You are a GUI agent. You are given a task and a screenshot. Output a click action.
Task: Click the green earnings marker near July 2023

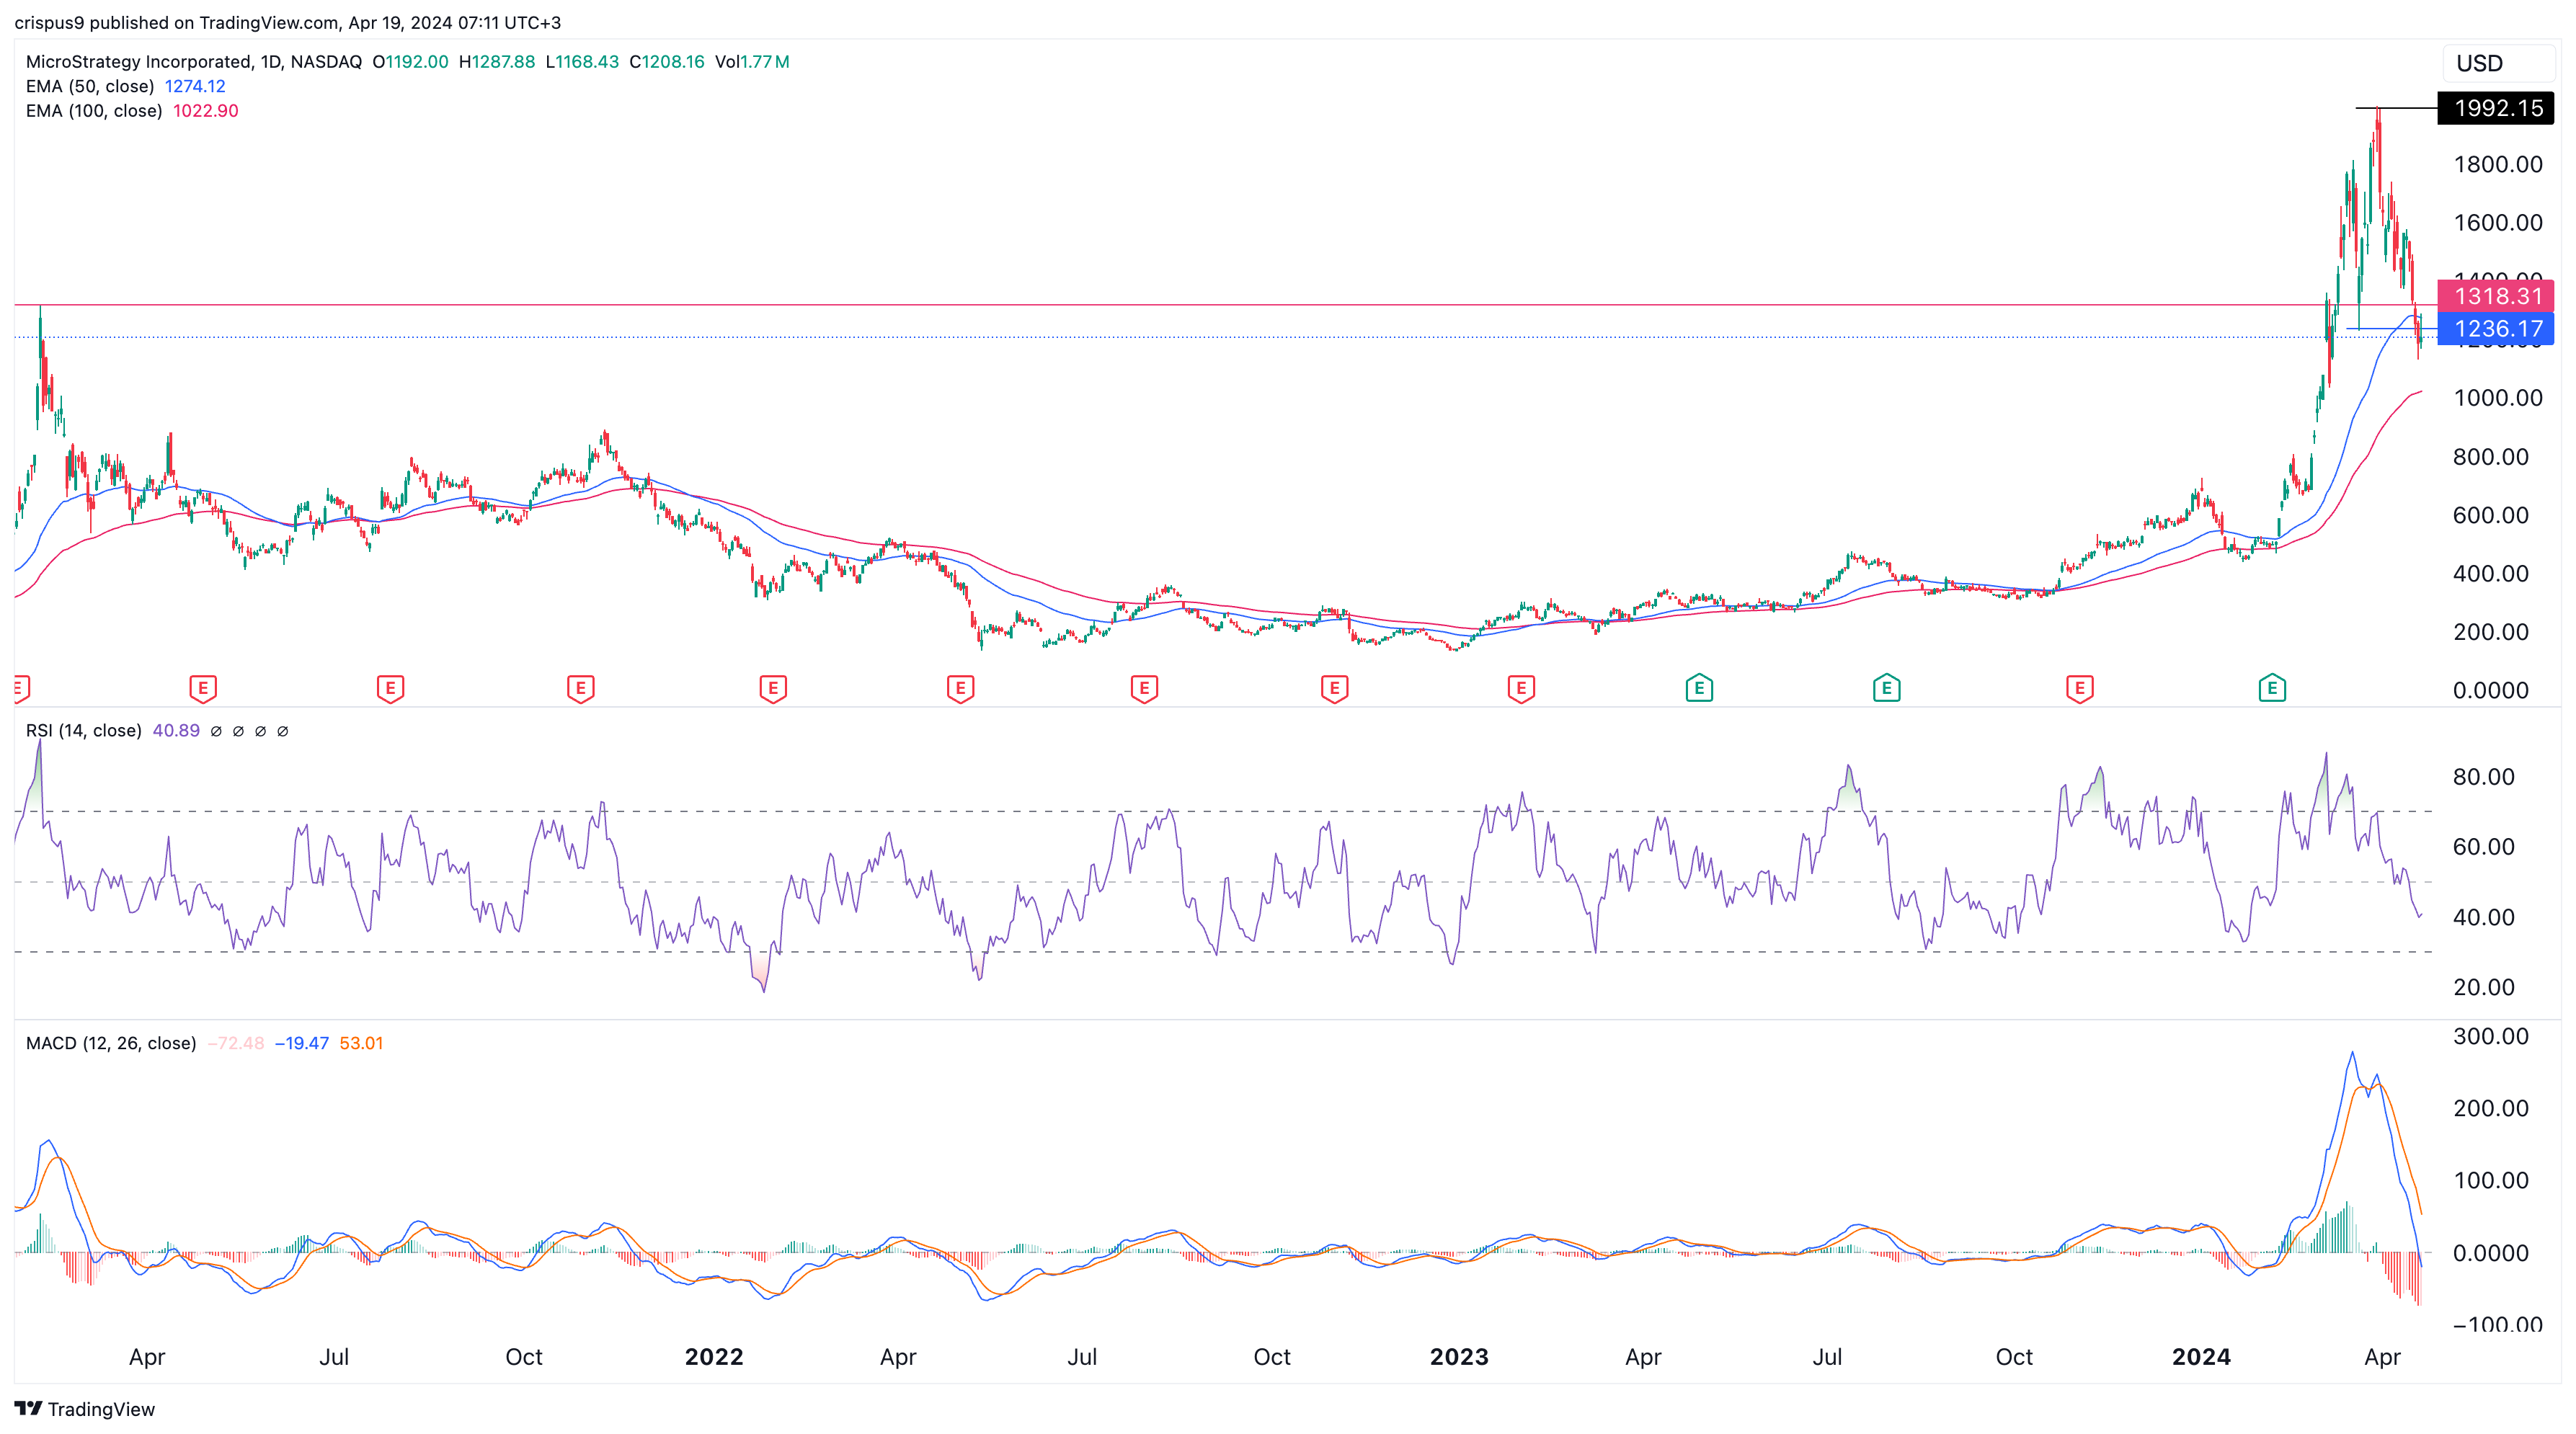pyautogui.click(x=1885, y=688)
